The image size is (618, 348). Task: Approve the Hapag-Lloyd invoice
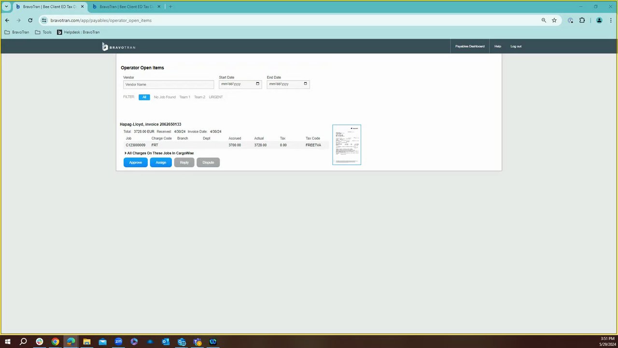tap(136, 162)
